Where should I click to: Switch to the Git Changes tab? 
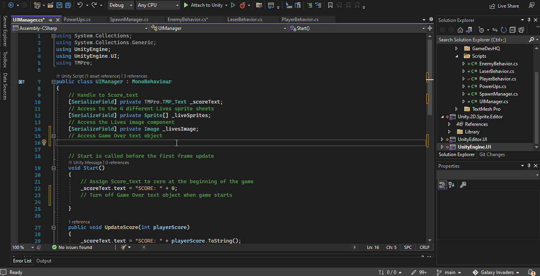(492, 155)
